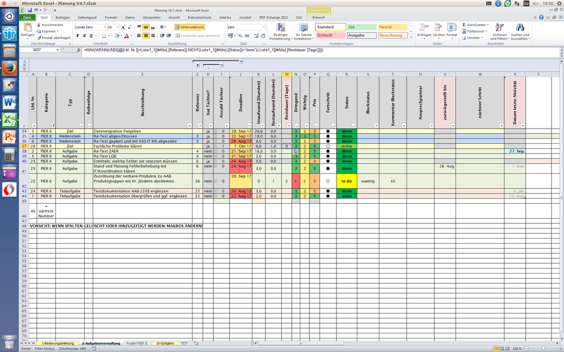Click Sortieren und Filtern icon

point(499,27)
